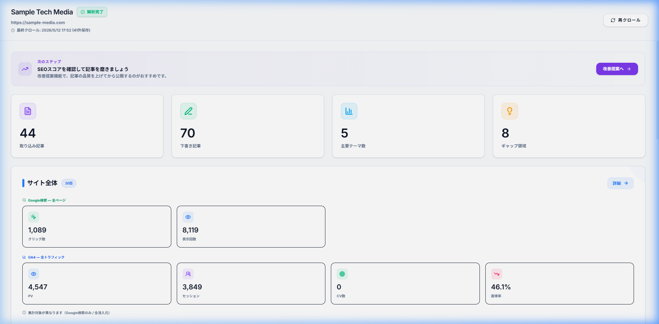Click the 下書き記事 label
The image size is (659, 324).
click(190, 146)
